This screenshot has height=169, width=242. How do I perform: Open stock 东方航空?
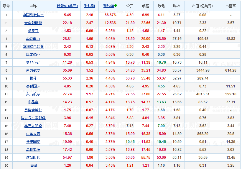pos(33,94)
